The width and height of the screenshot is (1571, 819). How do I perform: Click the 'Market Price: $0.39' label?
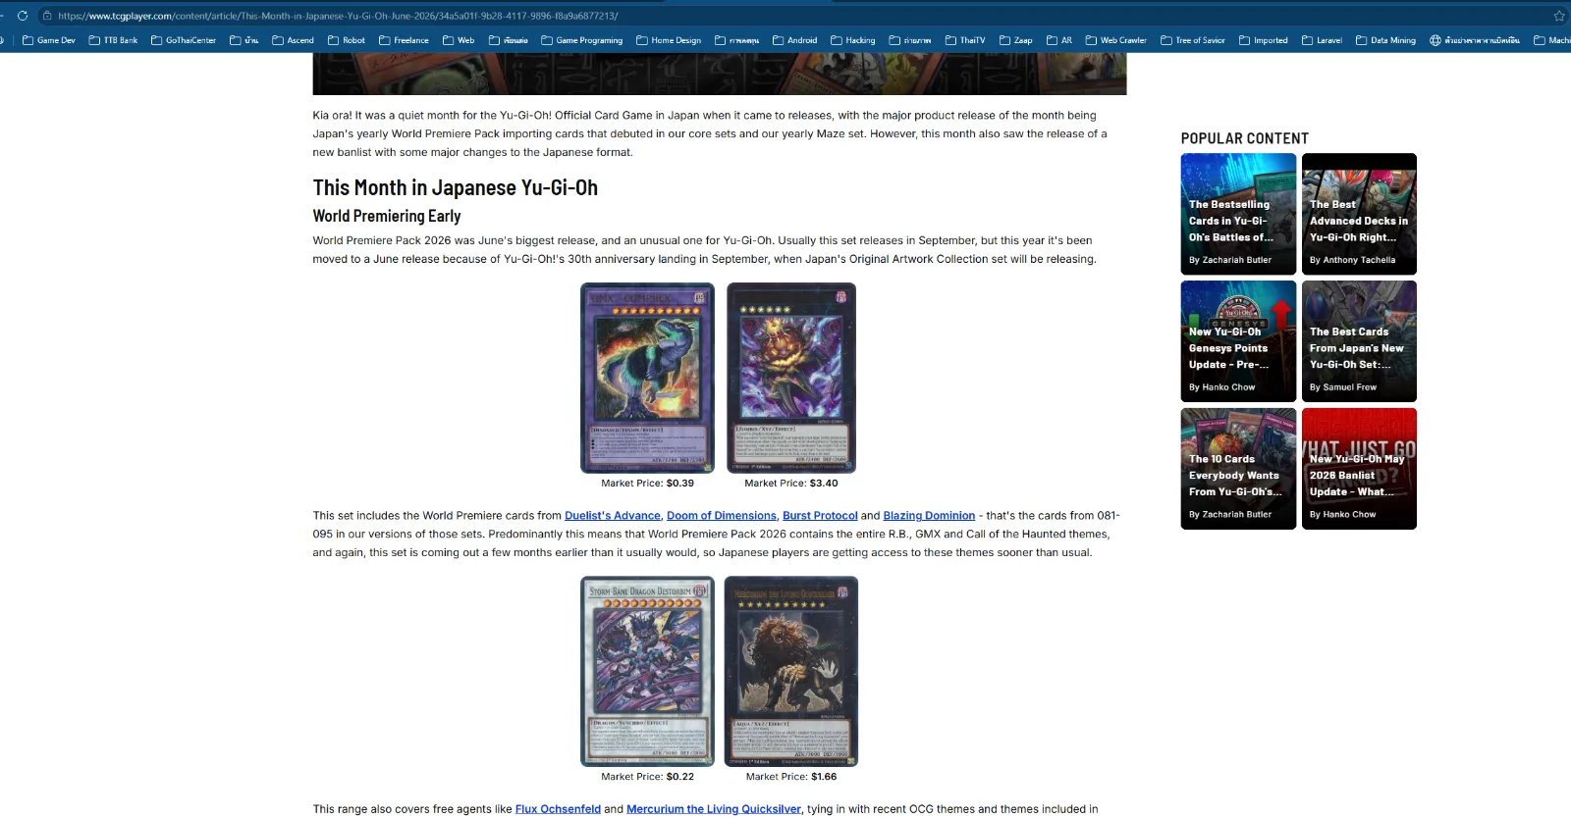(x=648, y=484)
